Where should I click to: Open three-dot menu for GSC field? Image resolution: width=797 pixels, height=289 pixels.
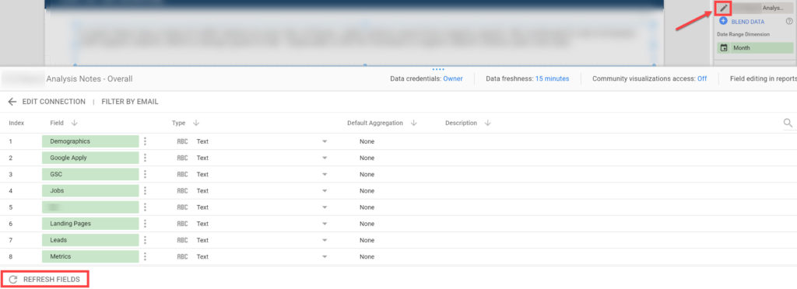[x=145, y=175]
